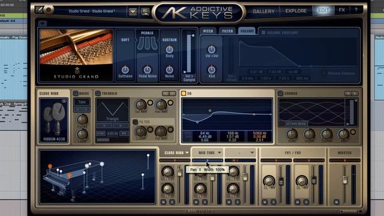The image size is (384, 216).
Task: Open the preset browser list icon
Action: (133, 11)
